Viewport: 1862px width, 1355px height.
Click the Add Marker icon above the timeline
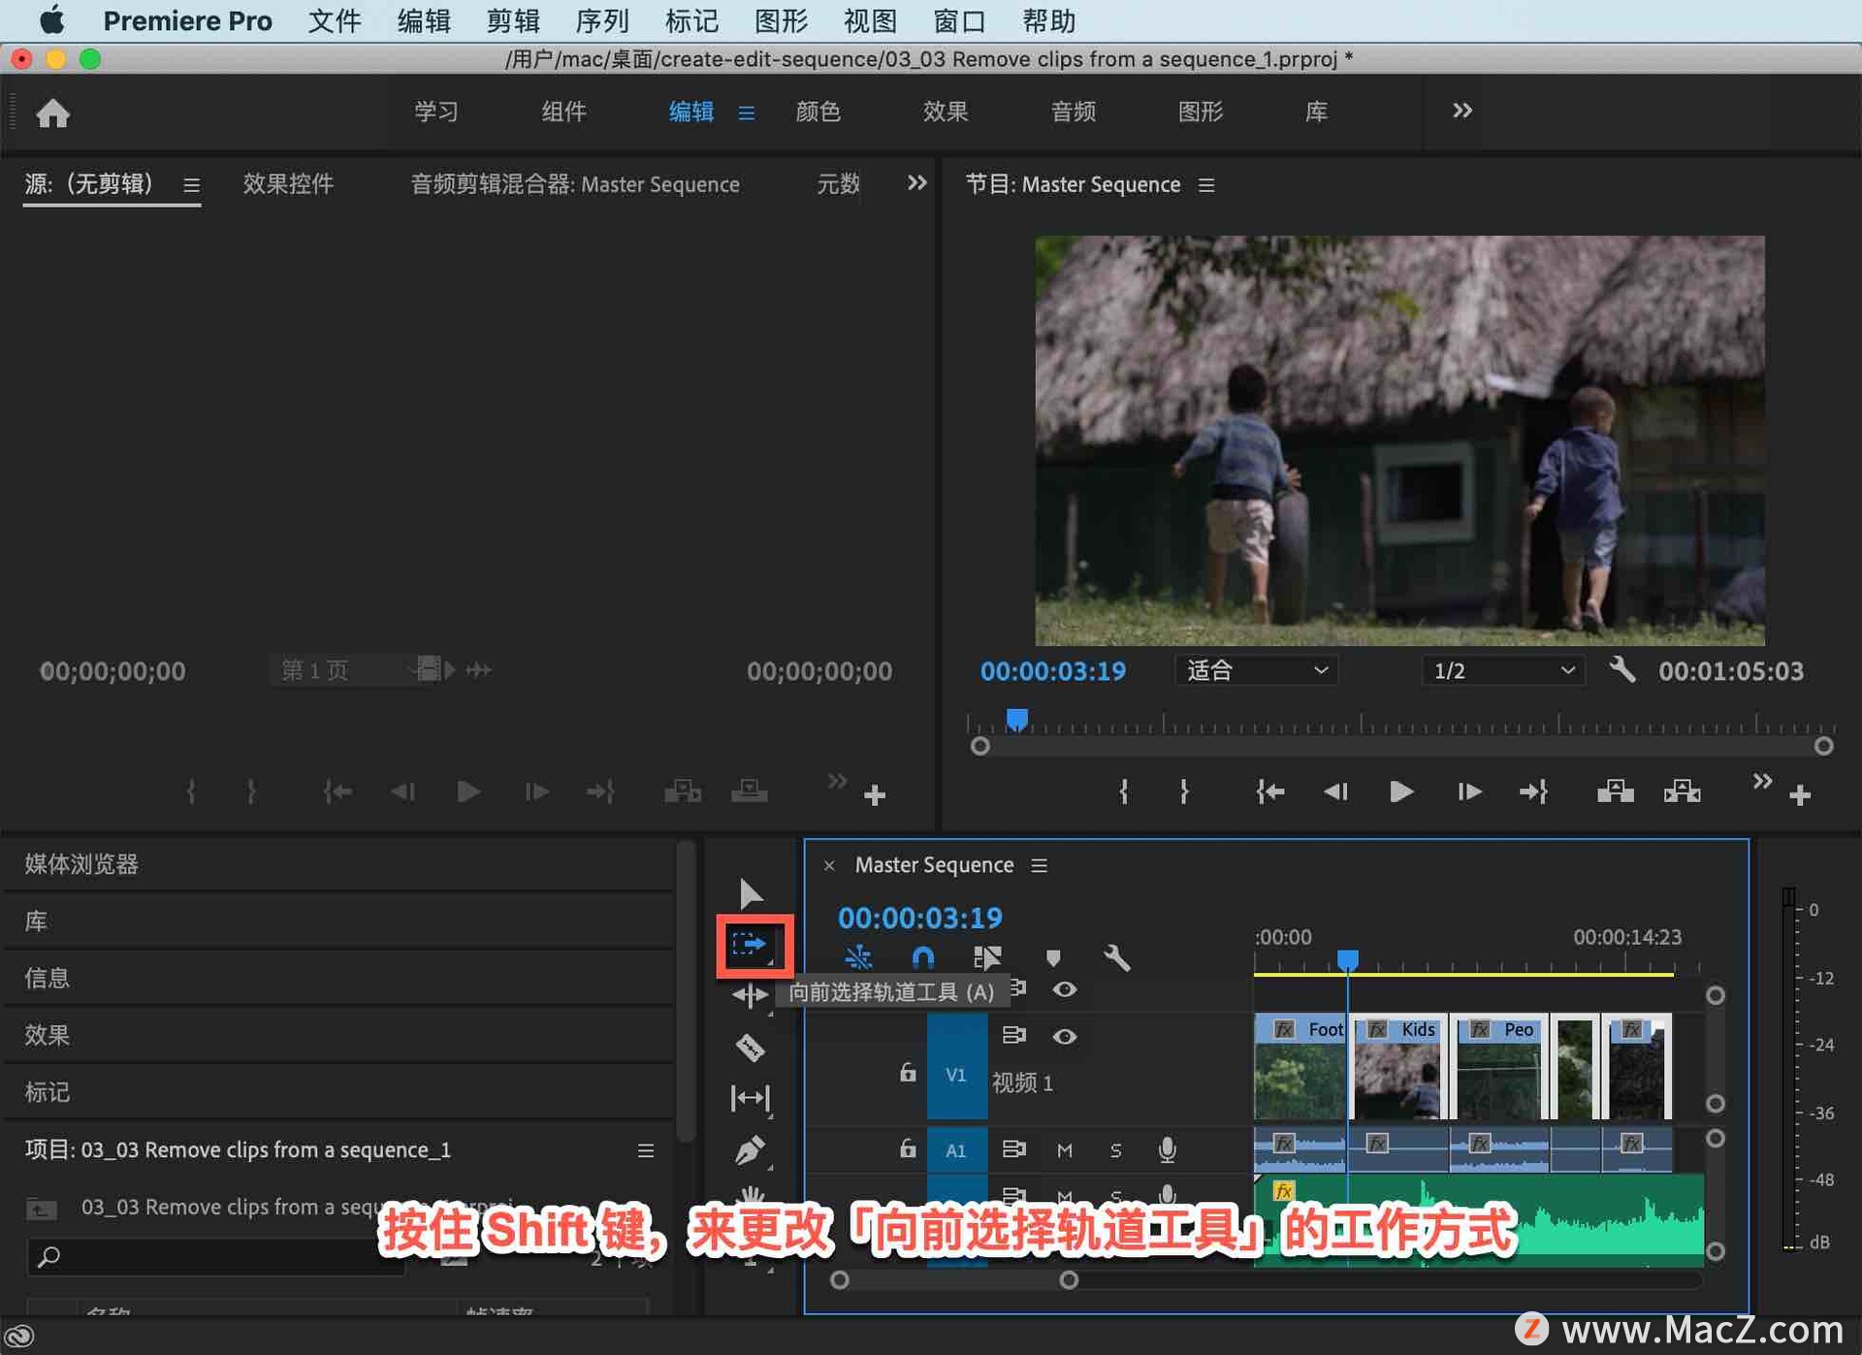point(1053,958)
